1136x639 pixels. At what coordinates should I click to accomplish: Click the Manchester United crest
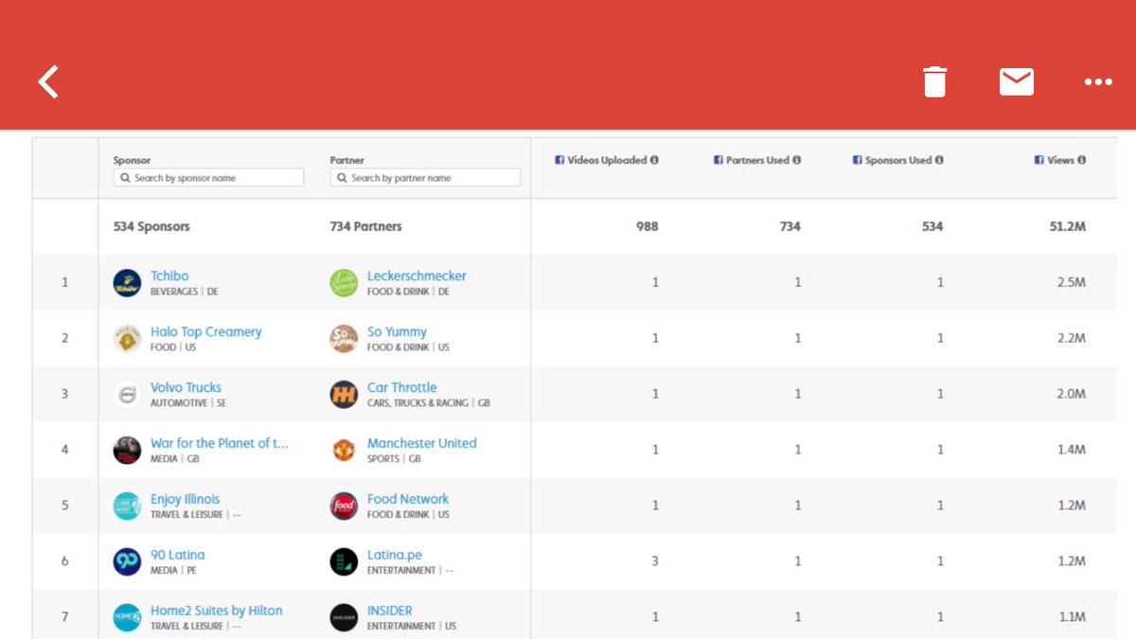pos(344,450)
